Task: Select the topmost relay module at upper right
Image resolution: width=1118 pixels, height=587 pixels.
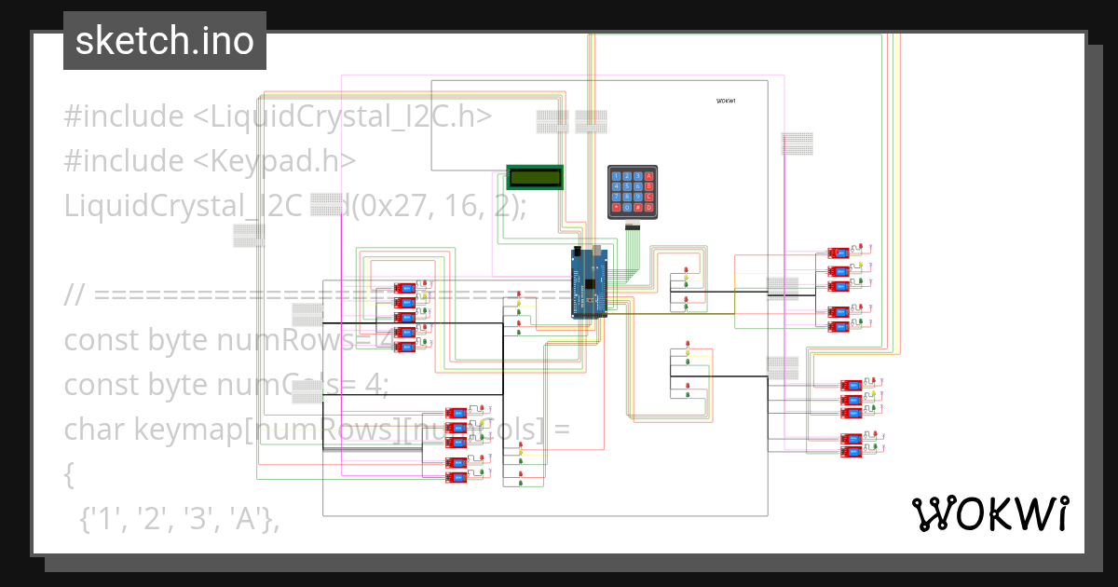Action: [x=838, y=252]
